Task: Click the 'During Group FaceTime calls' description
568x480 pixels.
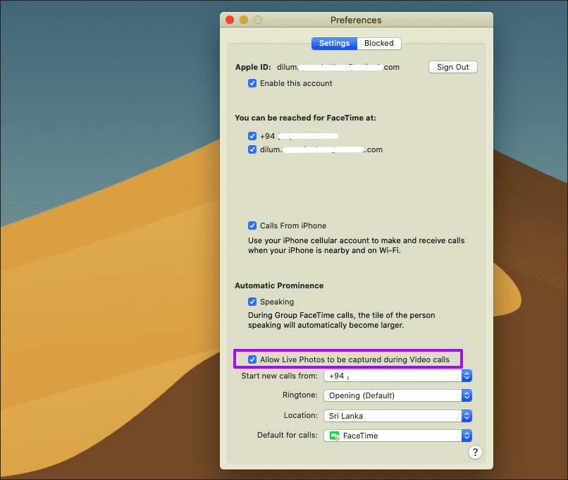Action: (x=341, y=320)
